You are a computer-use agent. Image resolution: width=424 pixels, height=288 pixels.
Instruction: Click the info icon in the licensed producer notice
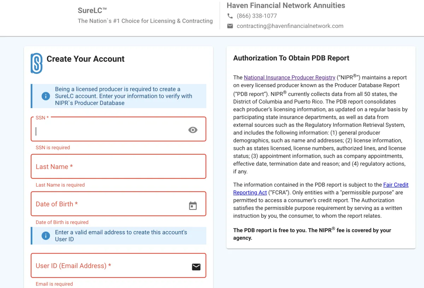(46, 96)
